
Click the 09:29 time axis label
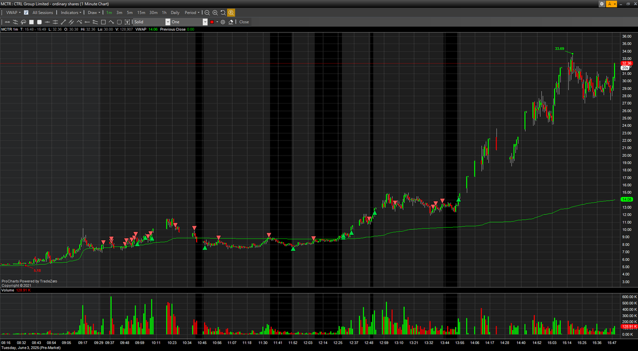99,343
